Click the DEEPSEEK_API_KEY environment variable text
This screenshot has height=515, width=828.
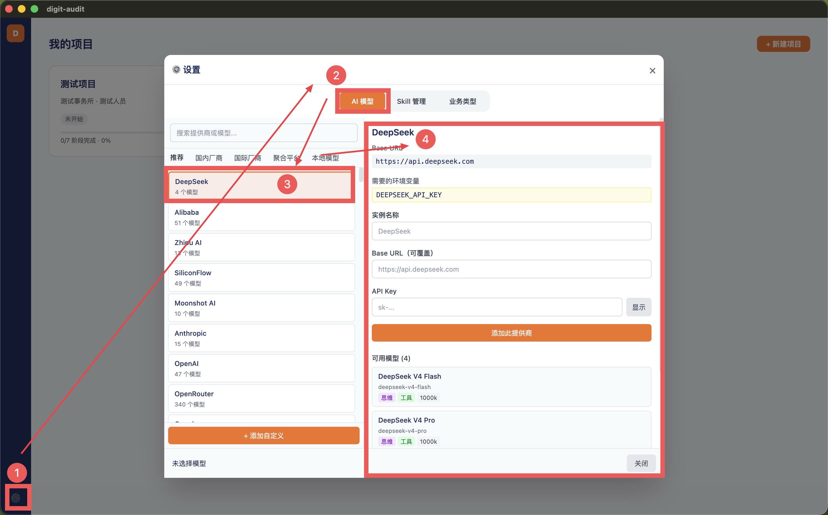(409, 195)
